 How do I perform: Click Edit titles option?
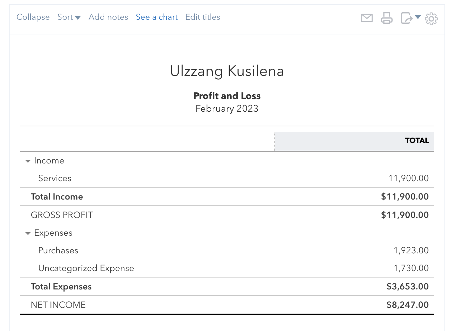pos(203,17)
